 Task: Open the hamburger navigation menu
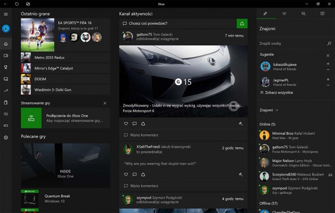(6, 14)
